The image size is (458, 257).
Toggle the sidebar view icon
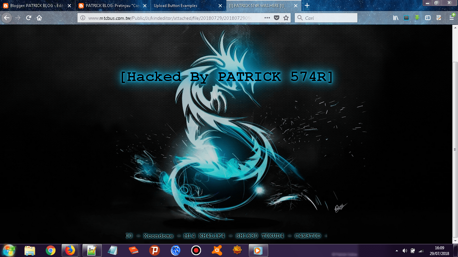[x=427, y=18]
